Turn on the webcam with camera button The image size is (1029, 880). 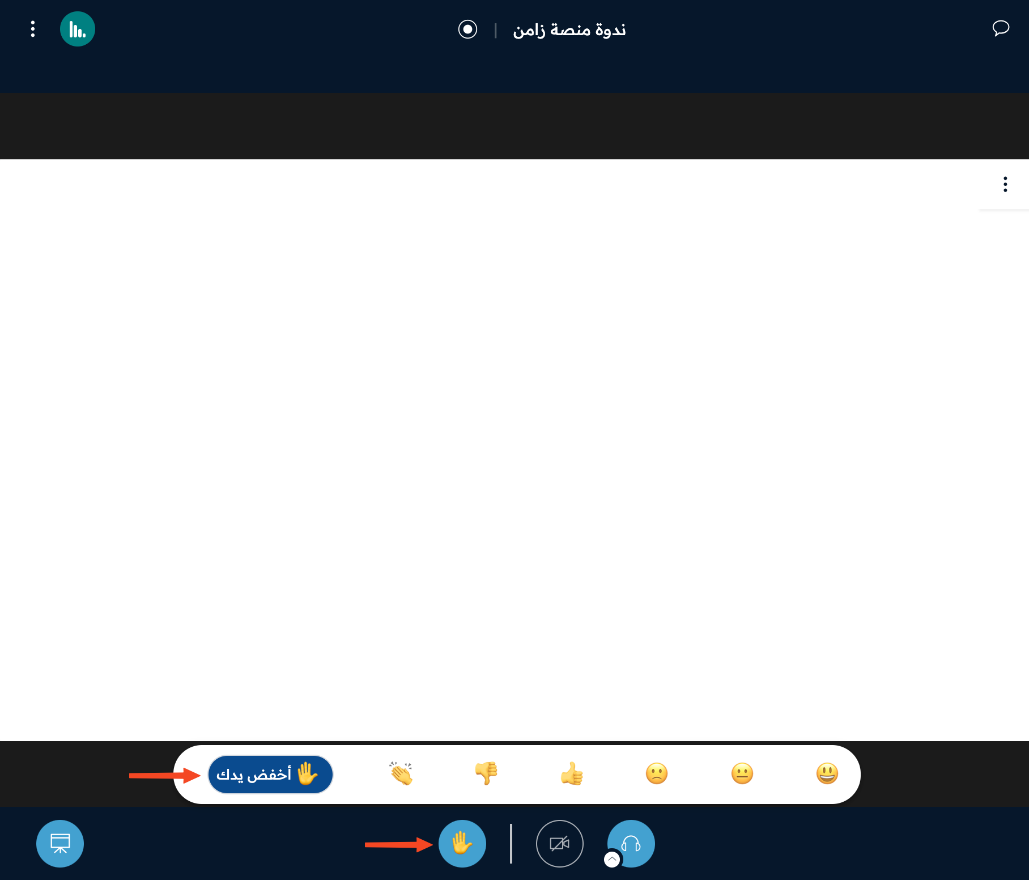pos(560,844)
